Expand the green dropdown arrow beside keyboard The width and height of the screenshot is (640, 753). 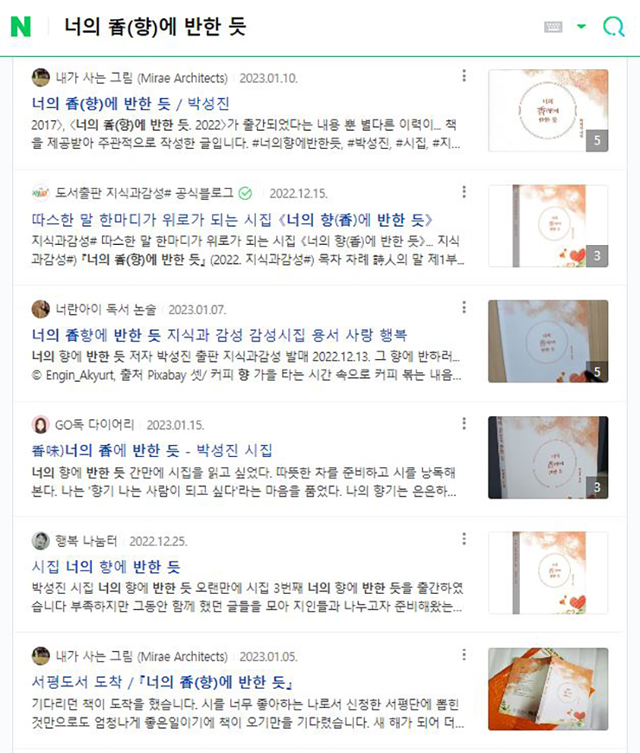tap(581, 26)
